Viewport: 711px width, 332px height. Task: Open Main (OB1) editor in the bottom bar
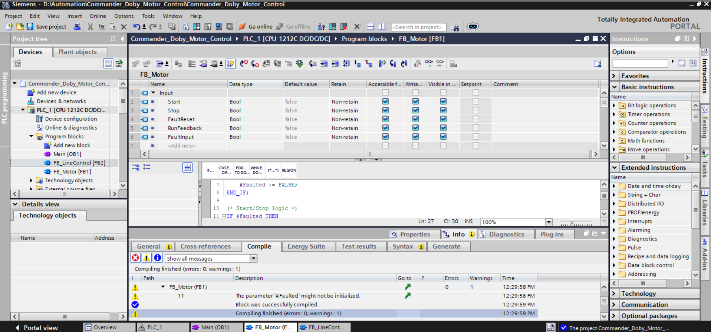tap(216, 327)
